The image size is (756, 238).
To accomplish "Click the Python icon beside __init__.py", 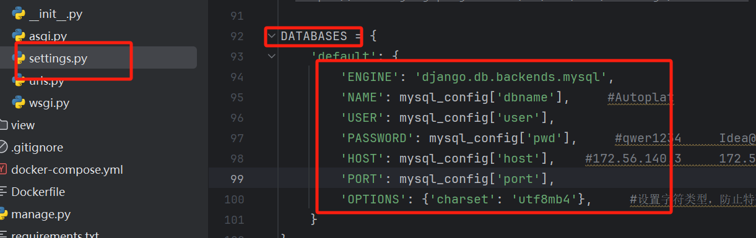I will coord(19,14).
